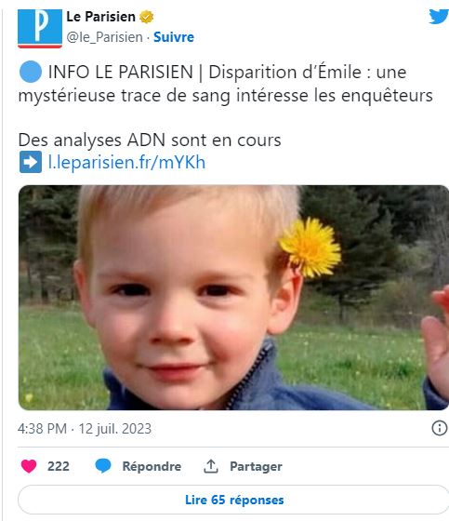Click the blue right-arrow emoji
This screenshot has width=449, height=521.
point(31,162)
